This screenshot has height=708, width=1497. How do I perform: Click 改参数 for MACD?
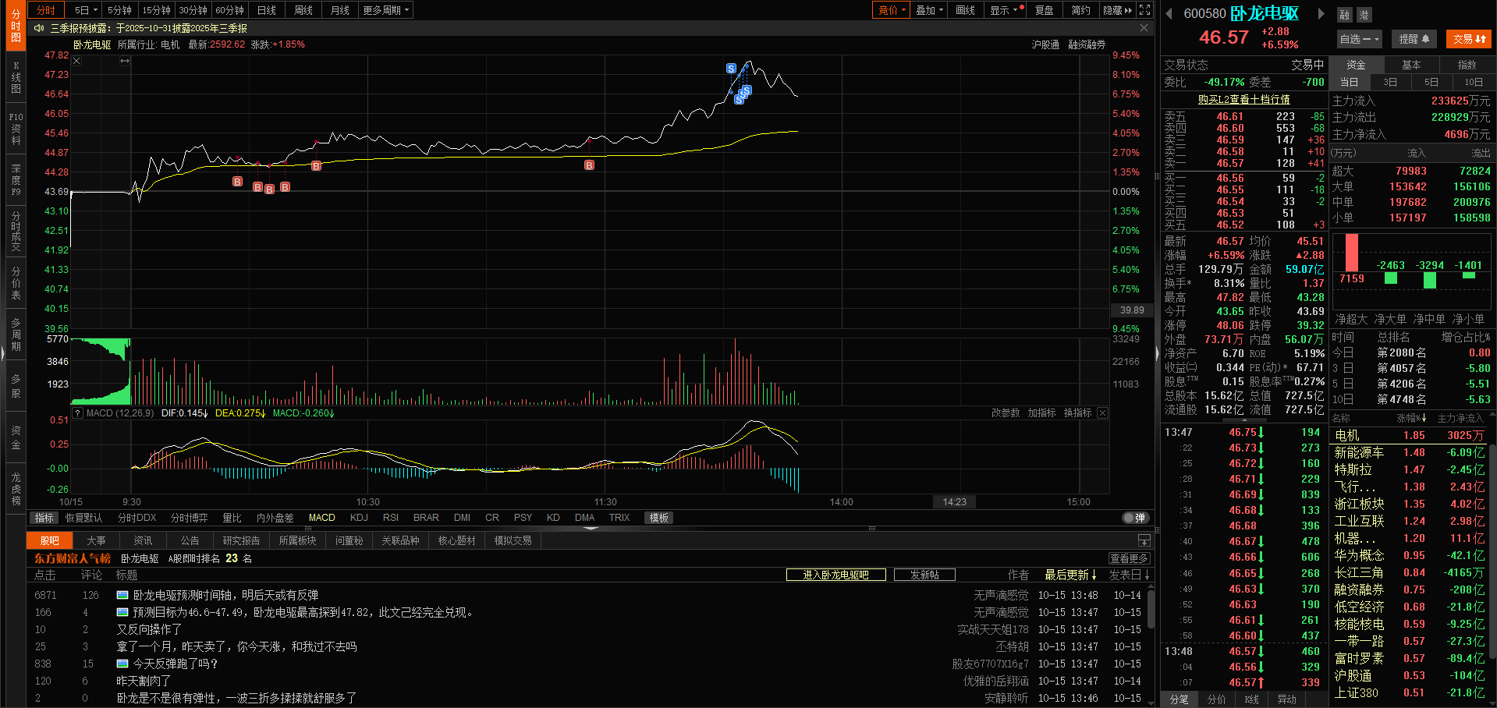click(x=1006, y=413)
